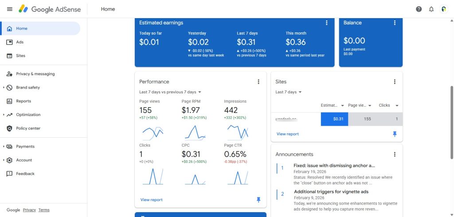Image resolution: width=454 pixels, height=217 pixels.
Task: Click the pin icon in Sites card
Action: [x=395, y=134]
